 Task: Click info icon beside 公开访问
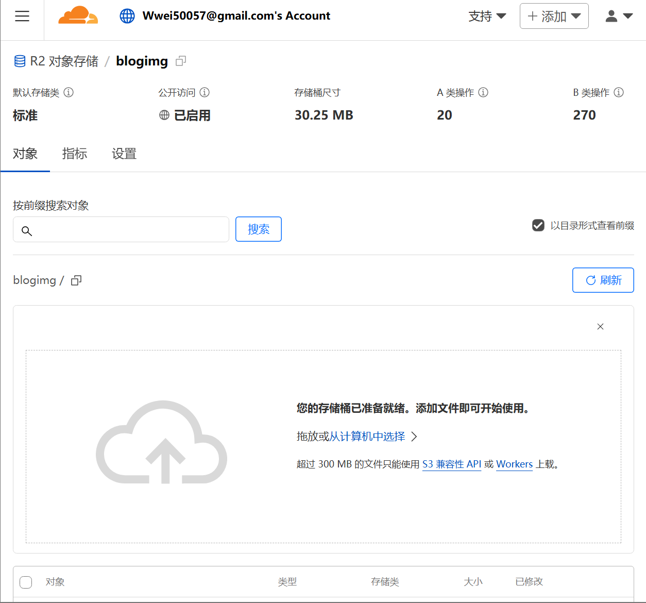click(x=205, y=92)
